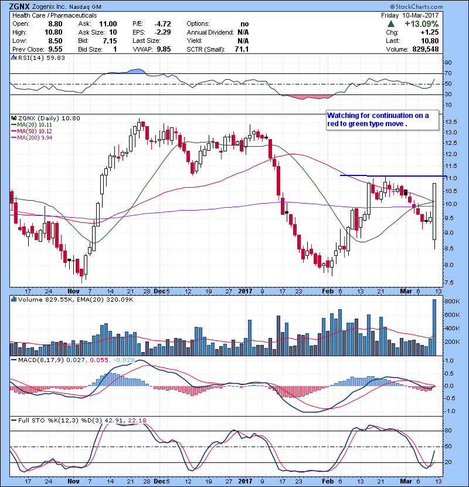This screenshot has width=469, height=487.
Task: Click the 2017 label below the price chart
Action: tap(245, 292)
